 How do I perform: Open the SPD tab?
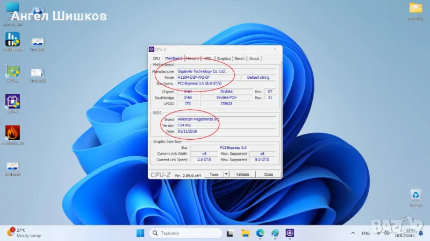point(207,58)
